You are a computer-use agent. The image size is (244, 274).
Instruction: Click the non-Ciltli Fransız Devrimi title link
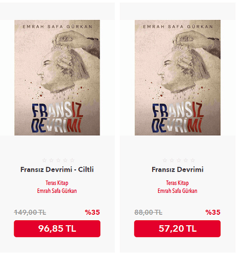point(178,169)
